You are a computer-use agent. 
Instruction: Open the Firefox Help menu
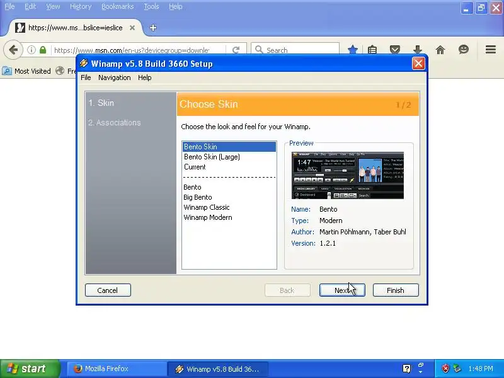click(176, 6)
